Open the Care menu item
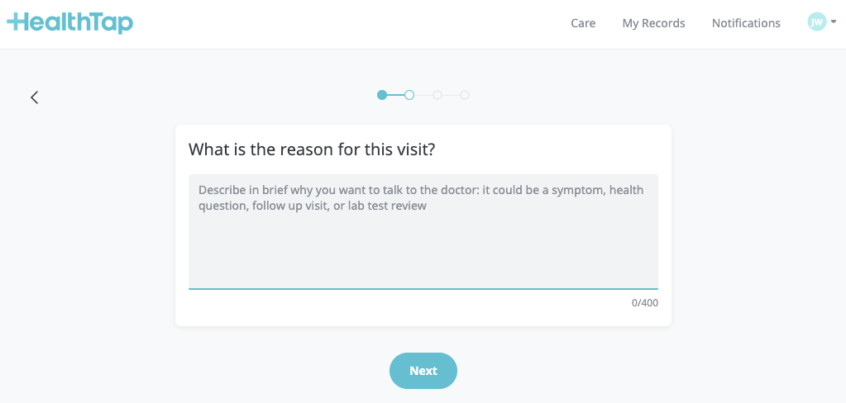This screenshot has width=846, height=403. point(583,23)
